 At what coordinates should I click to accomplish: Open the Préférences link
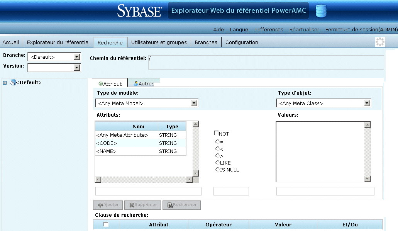[x=269, y=29]
